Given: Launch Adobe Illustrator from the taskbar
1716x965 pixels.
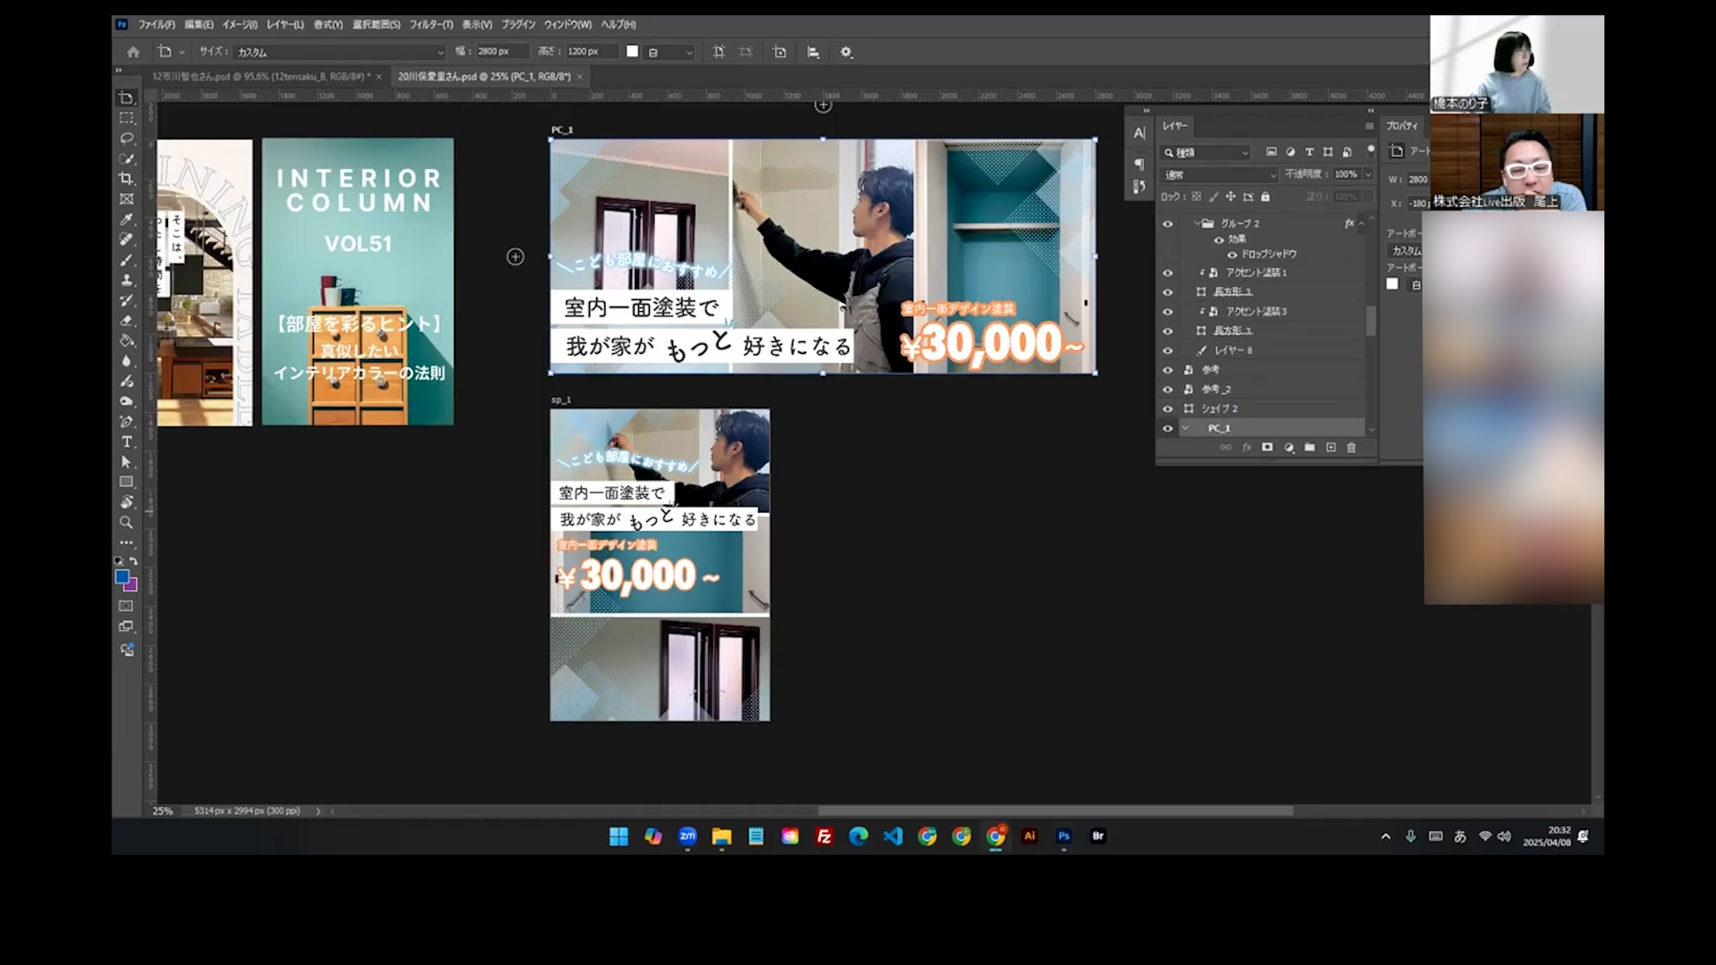Looking at the screenshot, I should (x=1030, y=837).
